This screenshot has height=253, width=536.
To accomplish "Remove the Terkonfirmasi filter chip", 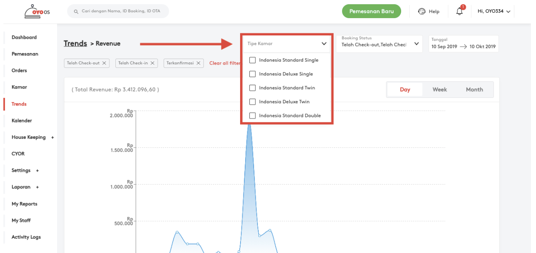I will pos(198,63).
